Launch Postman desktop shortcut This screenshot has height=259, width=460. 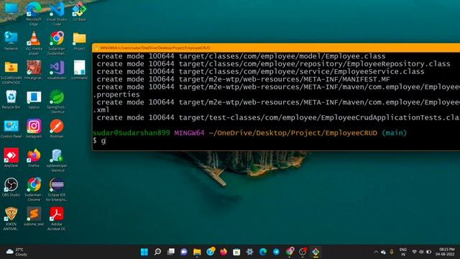point(57,129)
